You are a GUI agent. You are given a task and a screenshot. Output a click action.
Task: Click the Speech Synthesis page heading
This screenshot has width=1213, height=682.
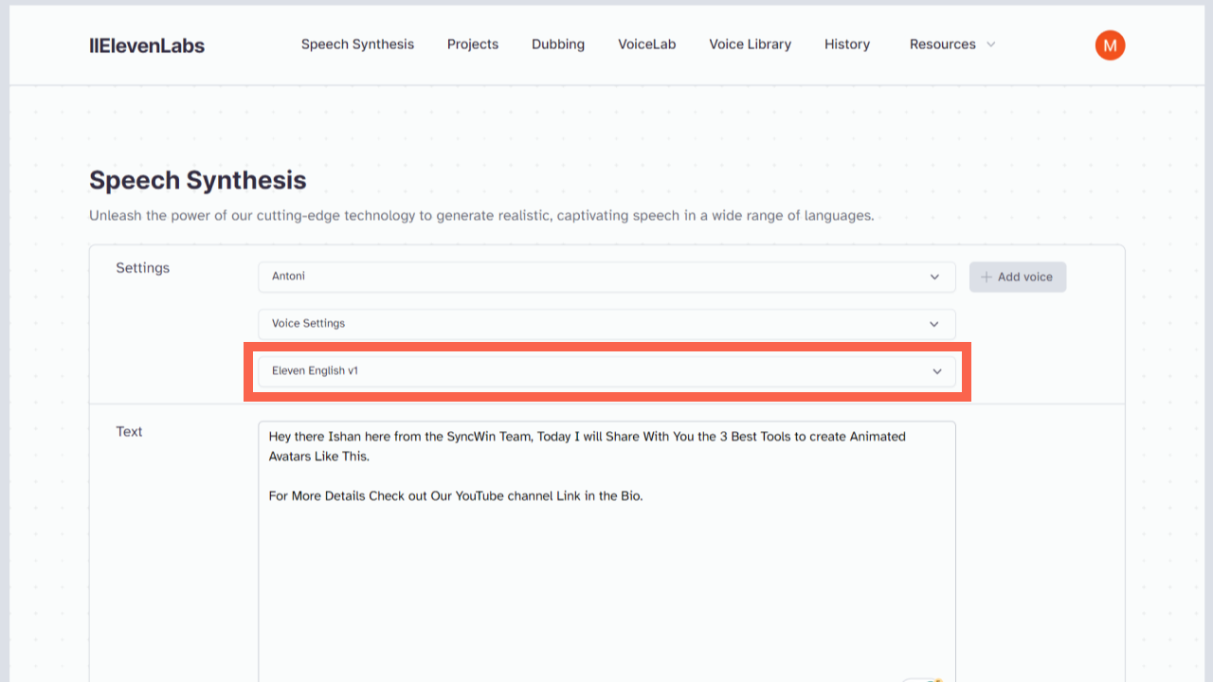click(198, 180)
